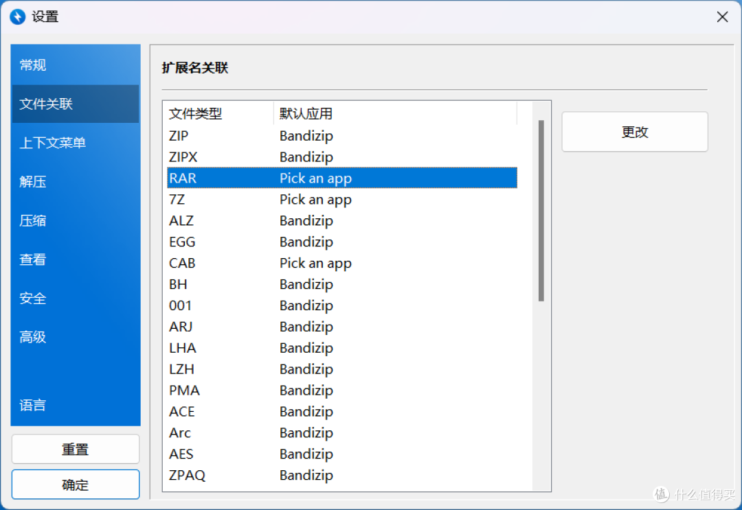
Task: Select the 7Z file type row
Action: [x=342, y=200]
